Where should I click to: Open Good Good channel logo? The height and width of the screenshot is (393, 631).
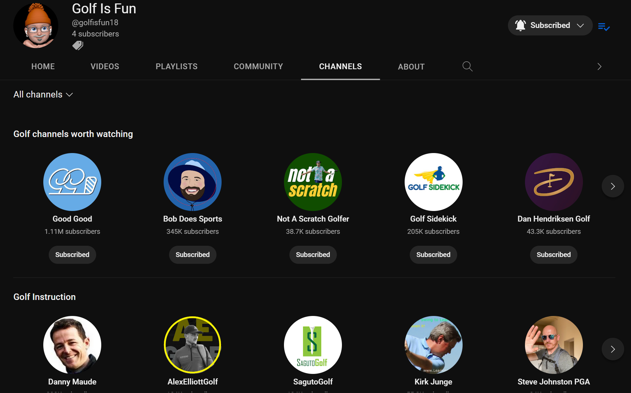72,182
